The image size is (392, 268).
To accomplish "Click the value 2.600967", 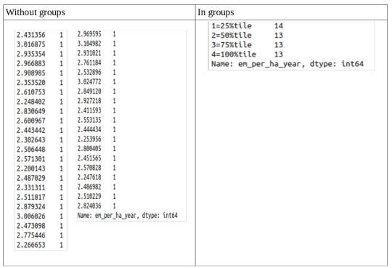I will 31,121.
